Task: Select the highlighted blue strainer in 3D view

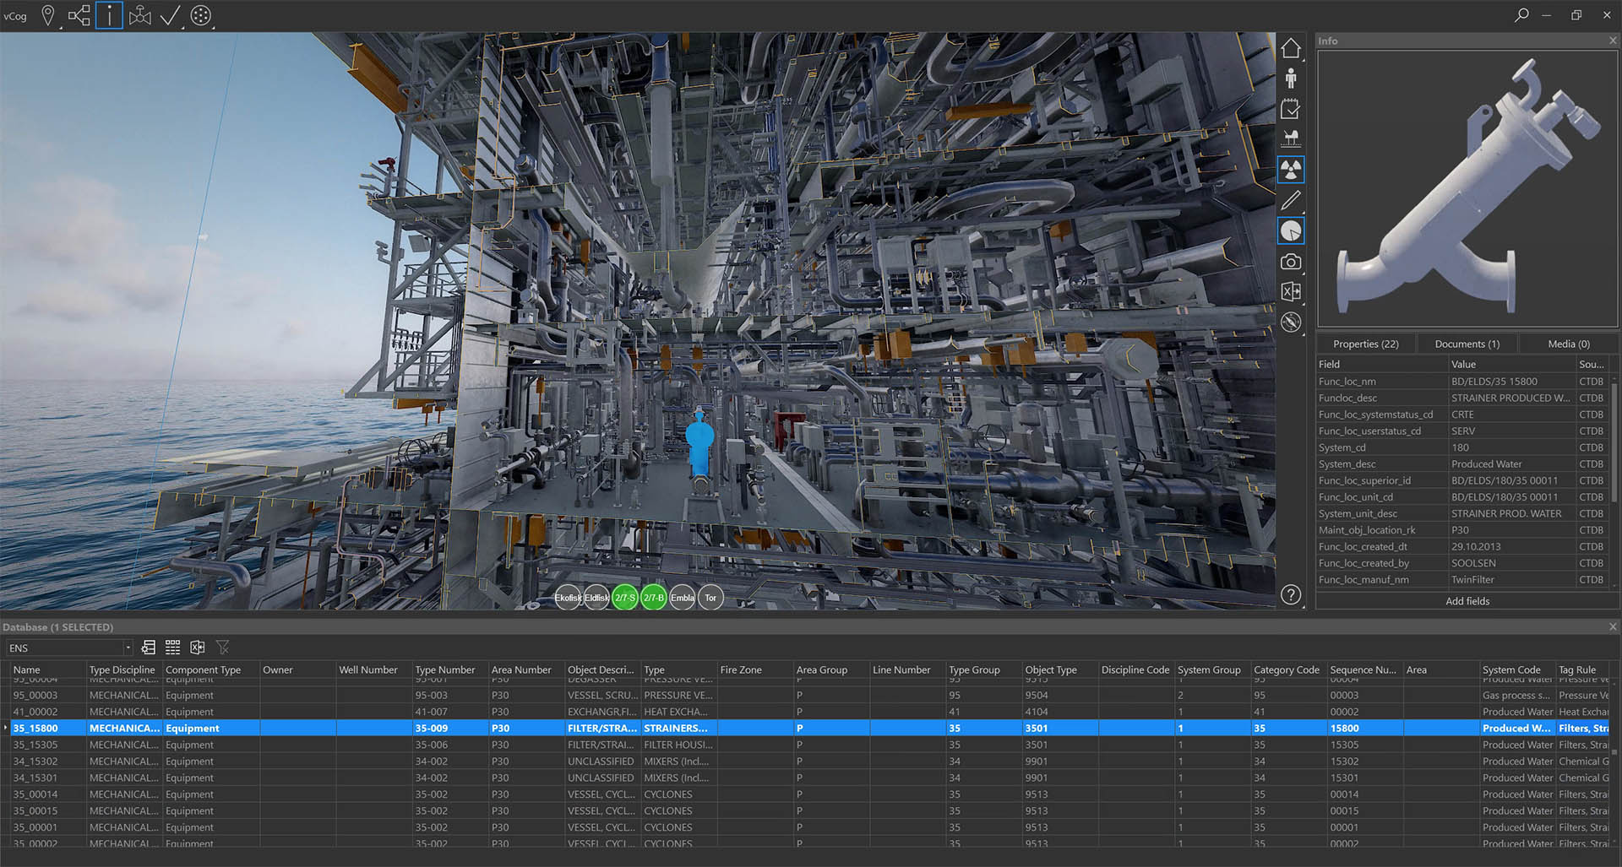Action: click(699, 443)
